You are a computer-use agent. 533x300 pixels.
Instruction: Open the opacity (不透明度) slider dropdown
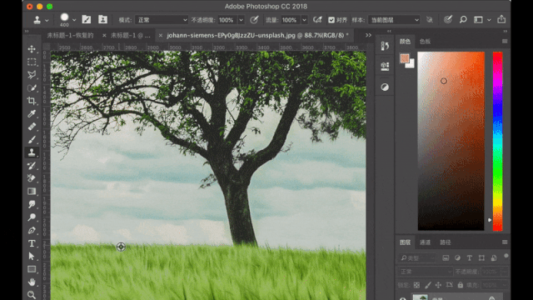click(x=241, y=20)
